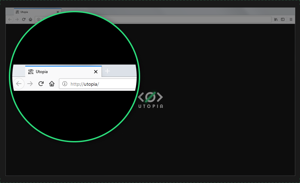Screen dimensions: 300x183
Task: Click the home icon in the magnified toolbar
Action: pos(52,84)
